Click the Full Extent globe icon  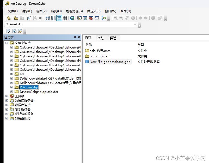[133, 18]
